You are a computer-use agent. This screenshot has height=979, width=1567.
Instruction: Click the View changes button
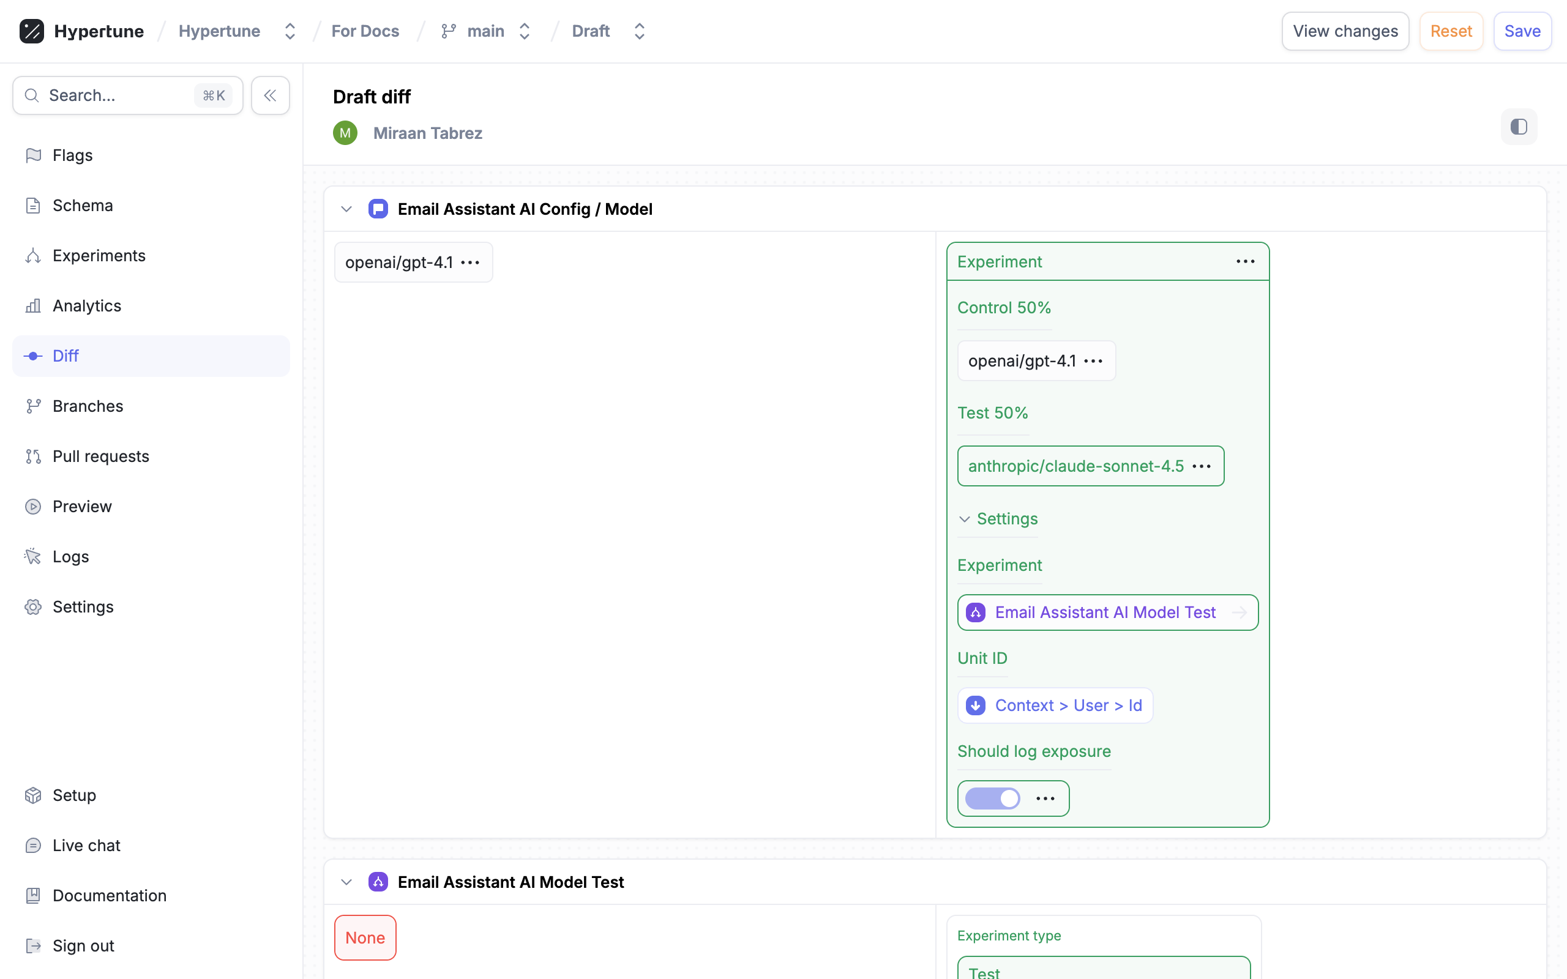(x=1345, y=31)
